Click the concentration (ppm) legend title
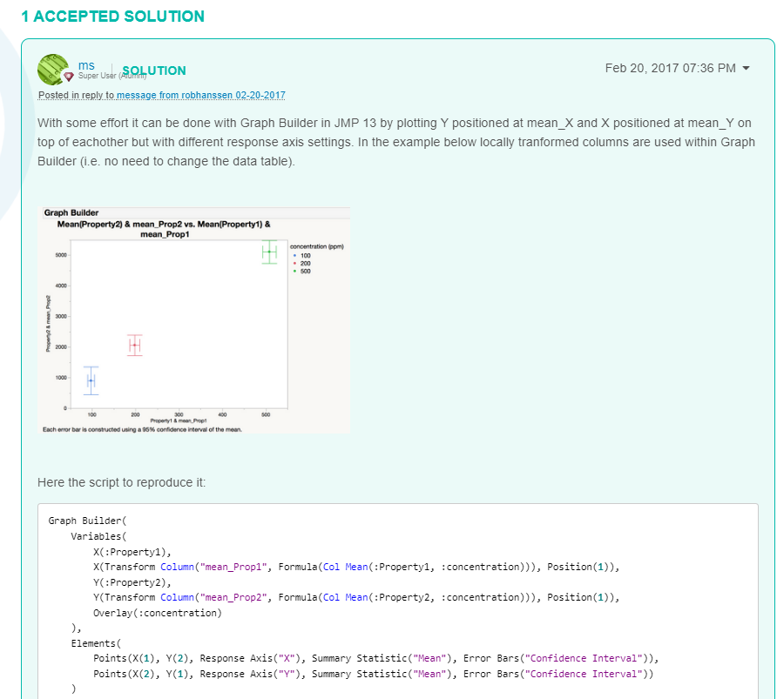This screenshot has height=699, width=777. [316, 246]
